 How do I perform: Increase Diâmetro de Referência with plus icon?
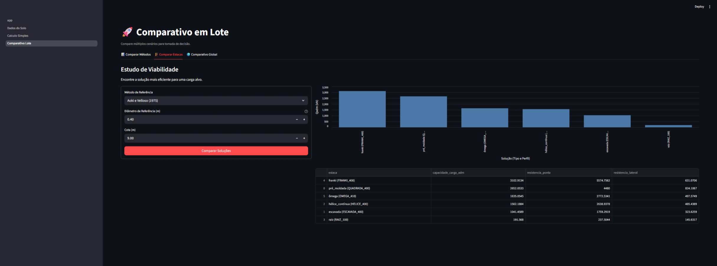click(x=304, y=119)
